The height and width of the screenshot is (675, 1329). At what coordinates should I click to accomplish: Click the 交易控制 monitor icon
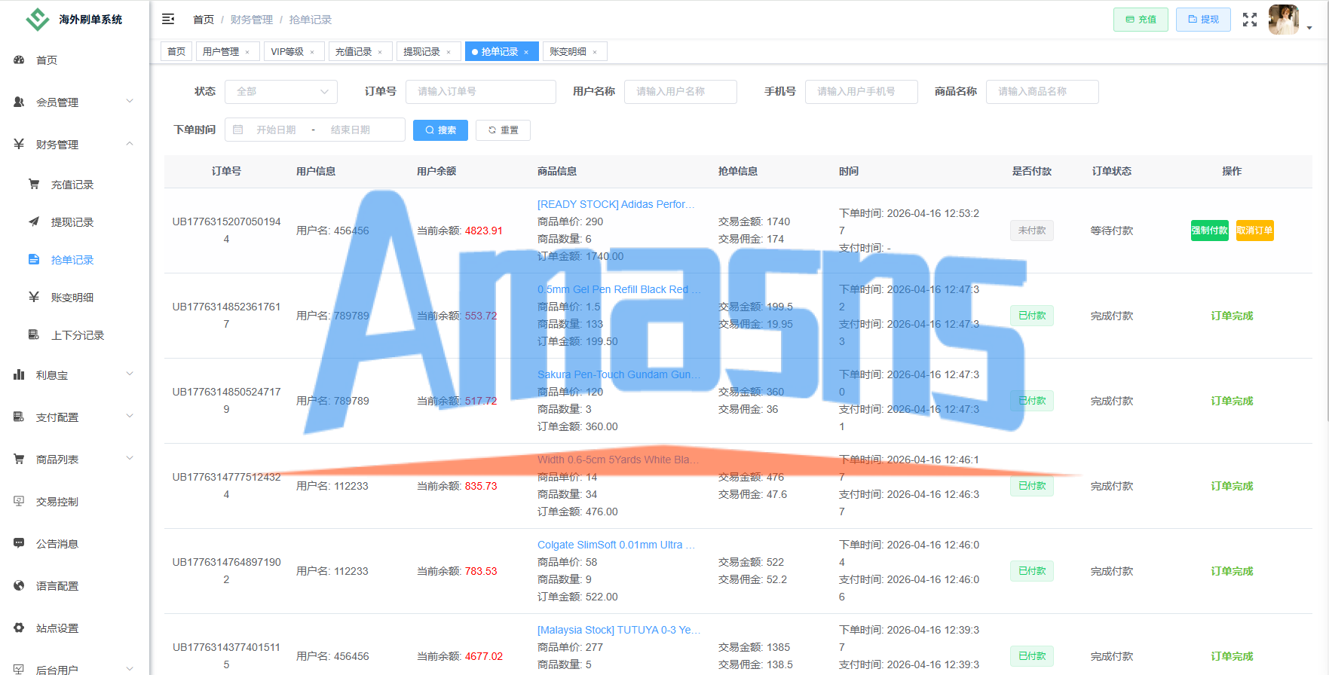tap(20, 501)
